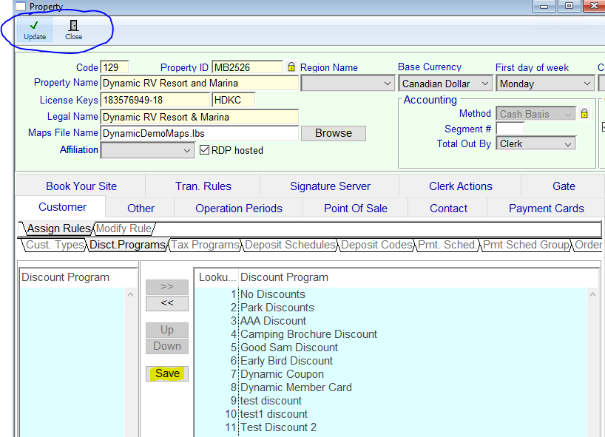
Task: Click the right list scroll-up arrow
Action: 592,295
